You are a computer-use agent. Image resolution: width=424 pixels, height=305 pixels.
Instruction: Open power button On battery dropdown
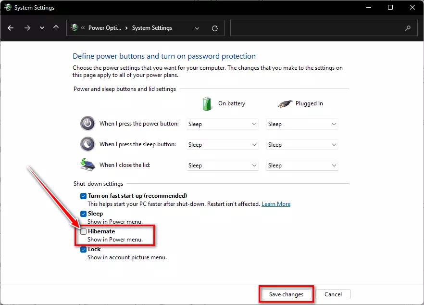[222, 124]
